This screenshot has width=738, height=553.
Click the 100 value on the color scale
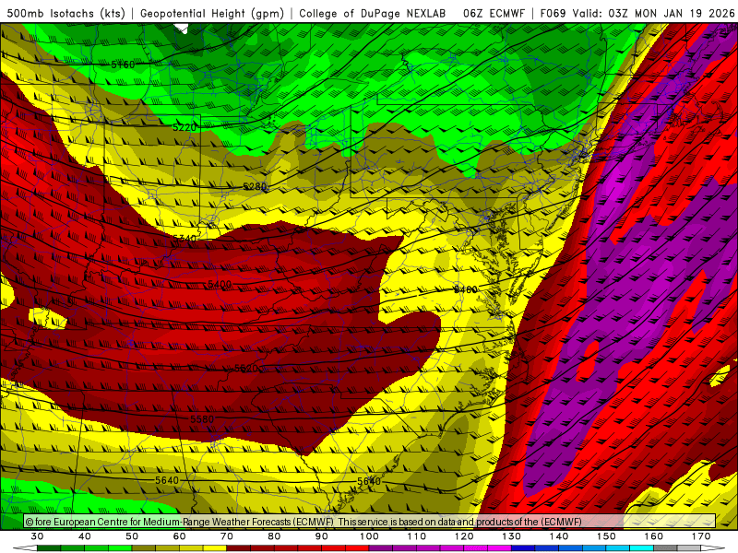tap(369, 536)
